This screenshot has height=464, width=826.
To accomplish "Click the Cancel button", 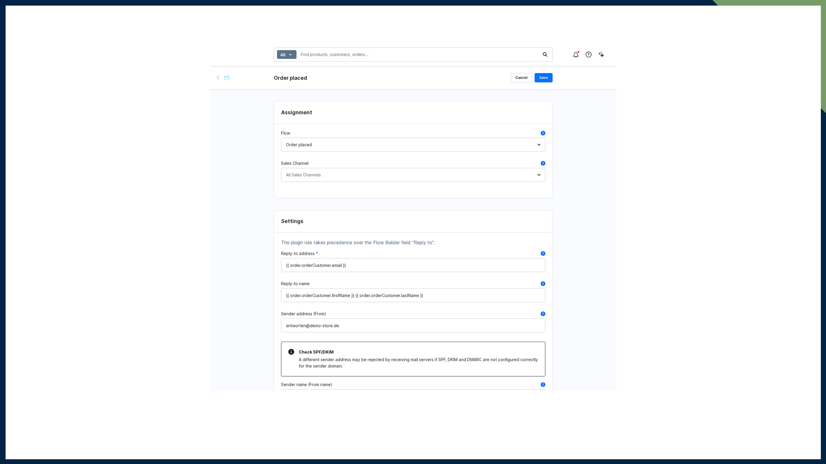I will [521, 78].
